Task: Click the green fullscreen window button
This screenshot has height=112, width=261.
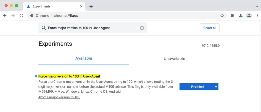Action: coord(17,6)
